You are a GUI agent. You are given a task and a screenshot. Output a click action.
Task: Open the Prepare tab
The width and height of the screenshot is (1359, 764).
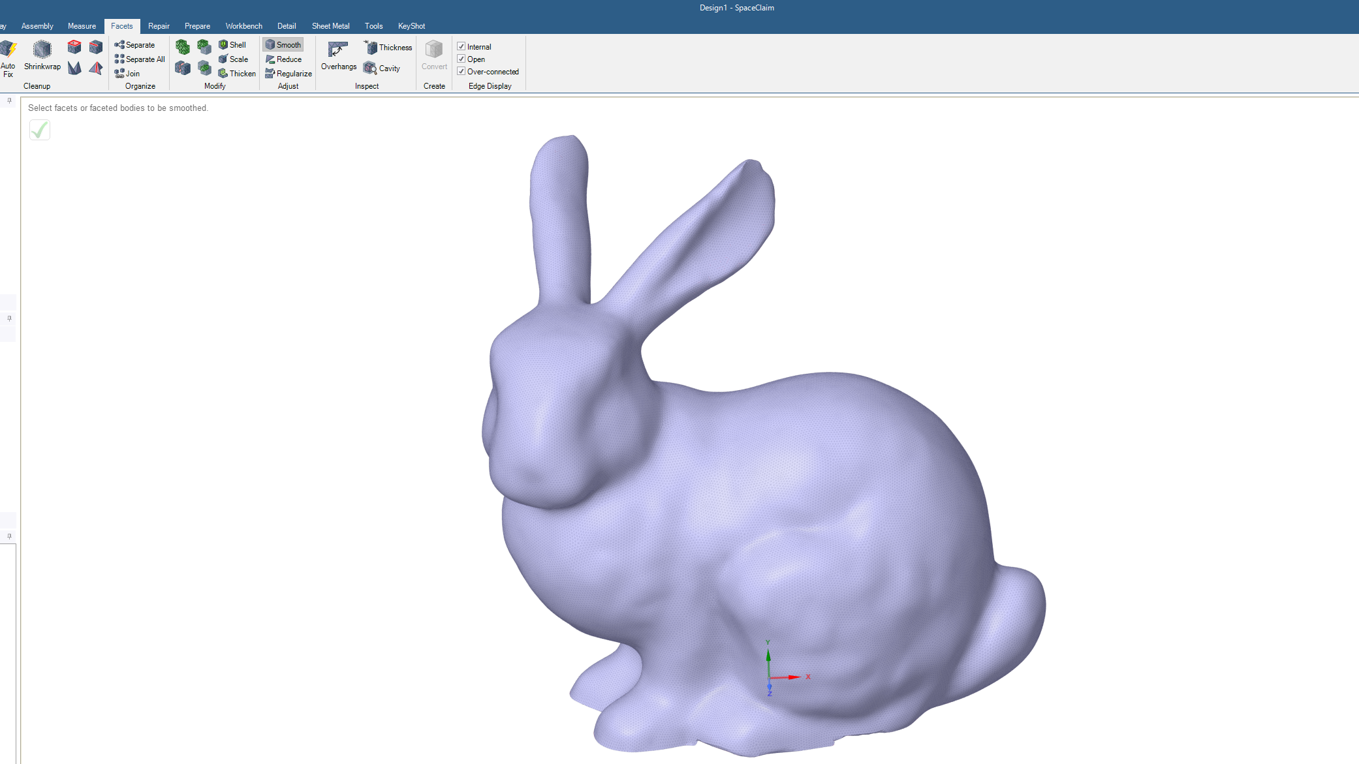click(x=197, y=26)
